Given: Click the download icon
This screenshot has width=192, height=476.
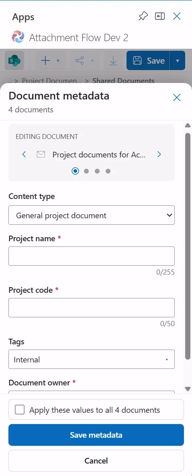Looking at the screenshot, I should (113, 61).
